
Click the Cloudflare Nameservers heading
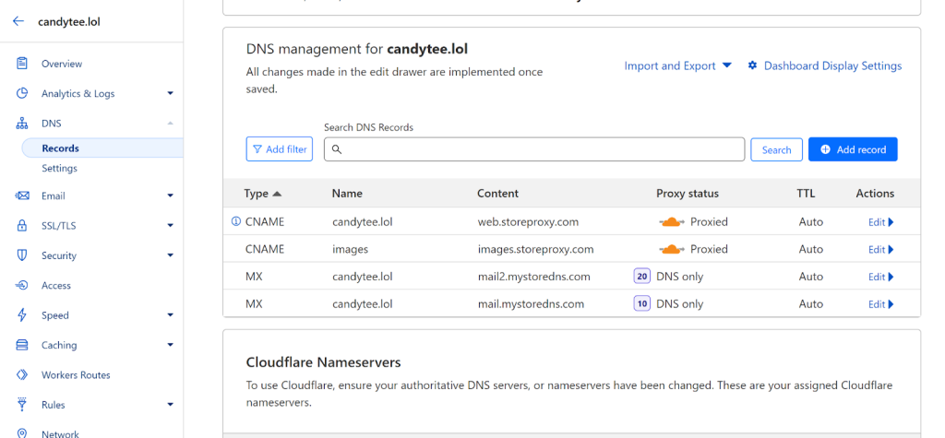[x=323, y=362]
